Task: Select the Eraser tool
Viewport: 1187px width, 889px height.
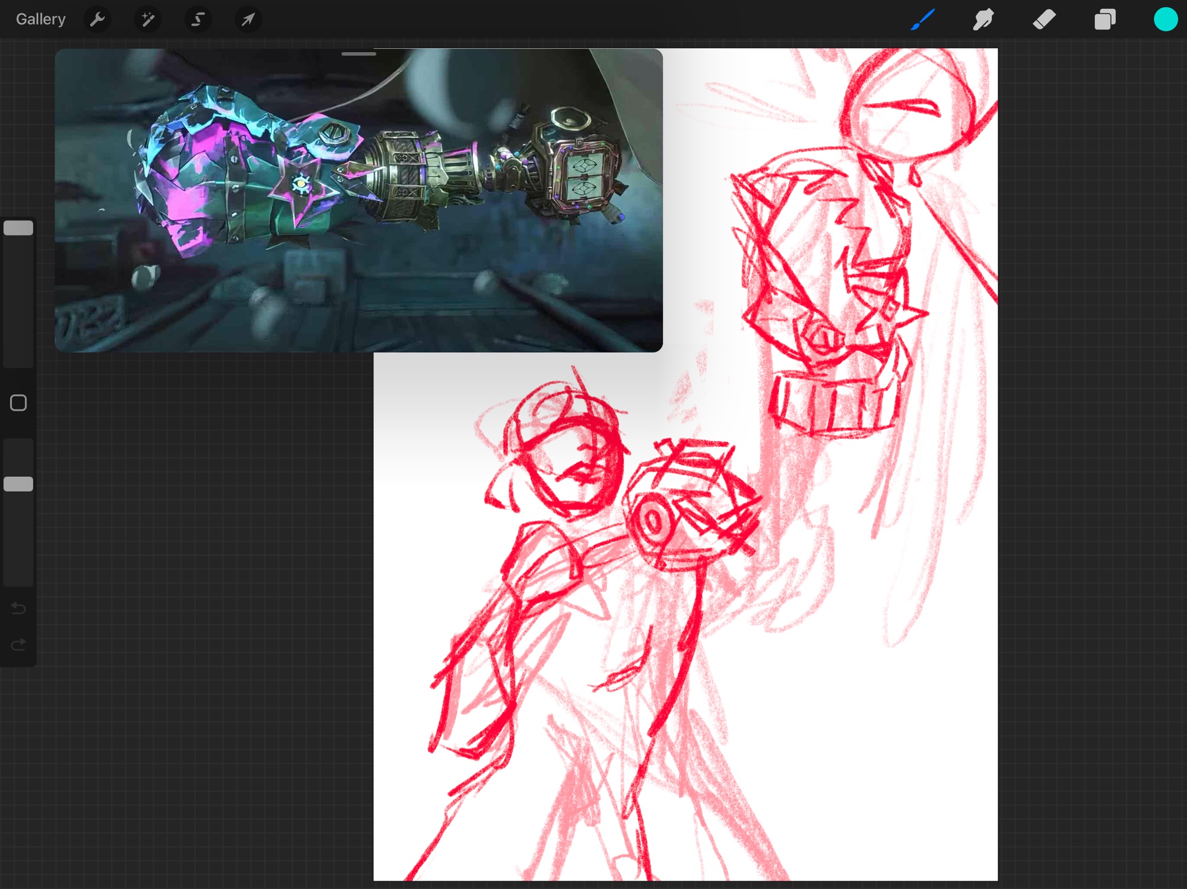Action: point(1044,20)
